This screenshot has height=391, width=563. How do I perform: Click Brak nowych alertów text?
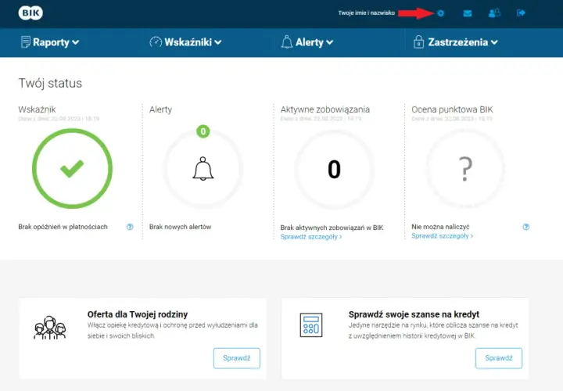point(181,227)
